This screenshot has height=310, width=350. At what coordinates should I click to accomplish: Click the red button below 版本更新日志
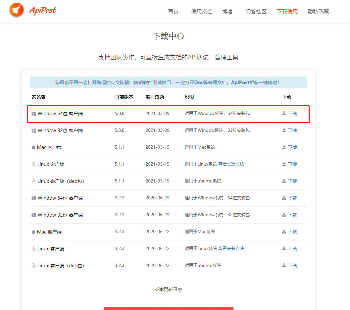(x=168, y=308)
